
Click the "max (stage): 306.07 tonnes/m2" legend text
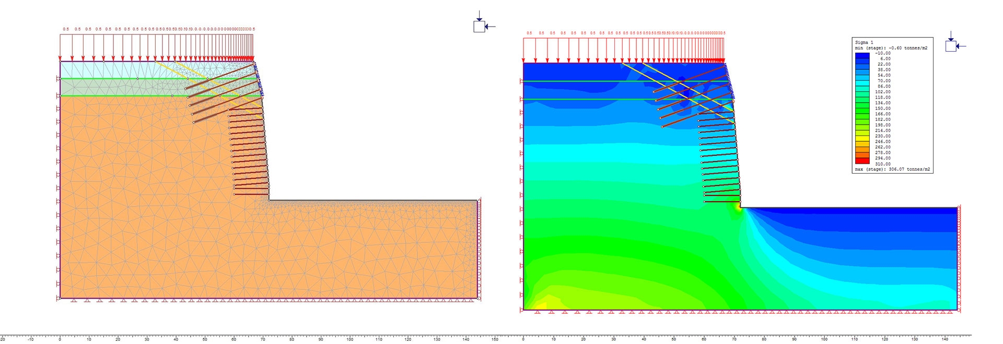click(x=892, y=169)
